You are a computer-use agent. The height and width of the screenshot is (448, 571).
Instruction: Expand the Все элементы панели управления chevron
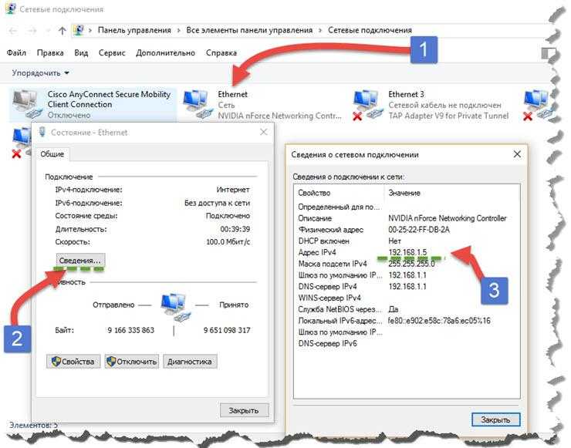(320, 30)
